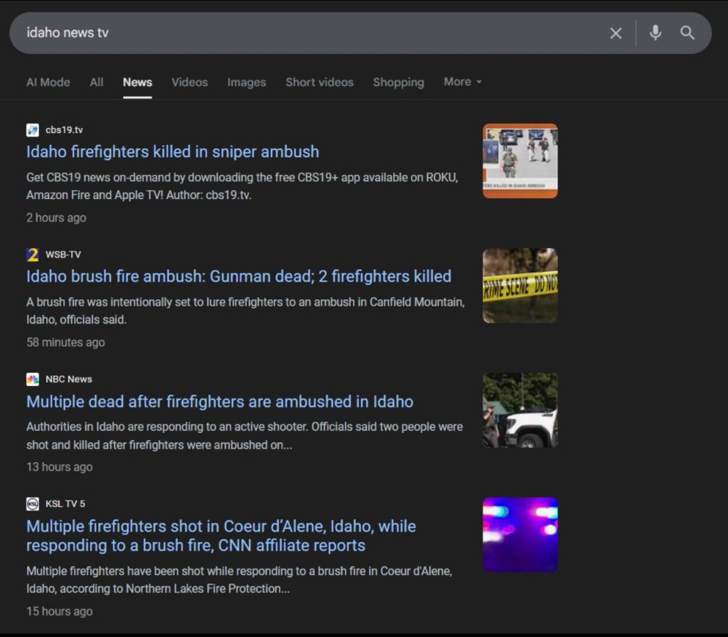Click the NBC News peacock favicon
Image resolution: width=728 pixels, height=637 pixels.
(x=33, y=379)
